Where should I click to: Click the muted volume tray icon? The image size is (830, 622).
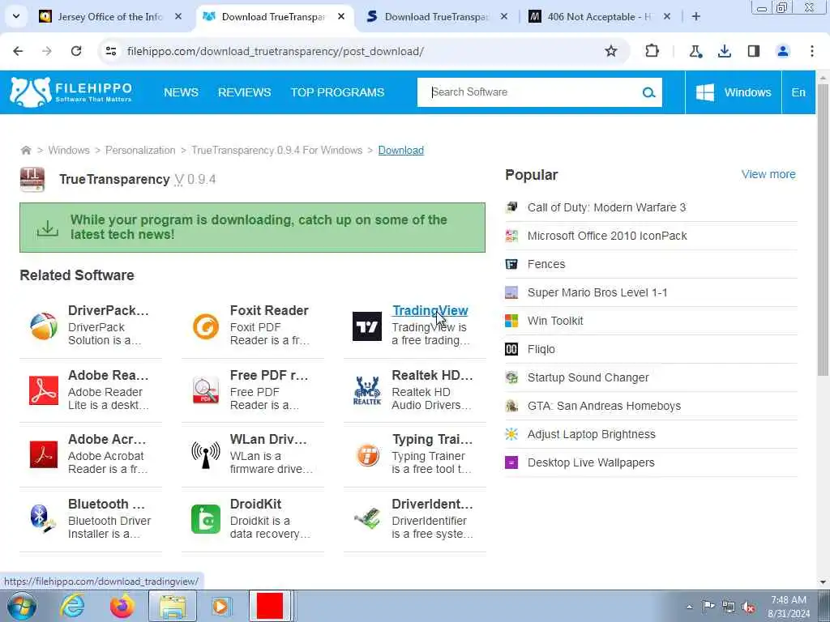(x=748, y=607)
